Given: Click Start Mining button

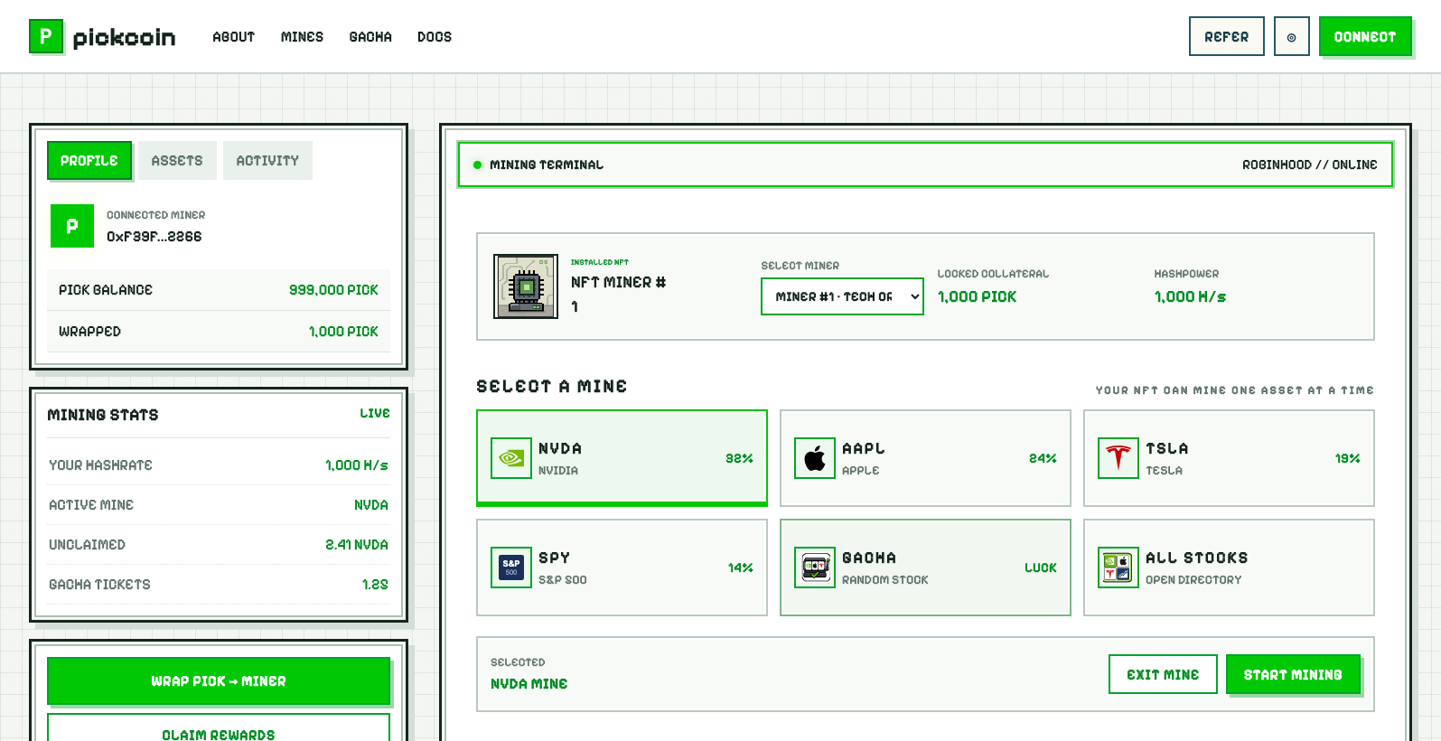Looking at the screenshot, I should 1293,674.
